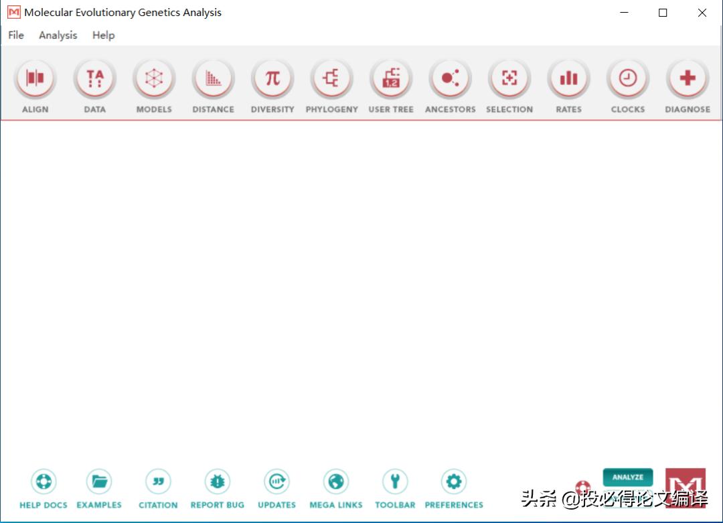Viewport: 723px width, 523px height.
Task: Open HELP DOCS lifebuoy icon
Action: (44, 481)
